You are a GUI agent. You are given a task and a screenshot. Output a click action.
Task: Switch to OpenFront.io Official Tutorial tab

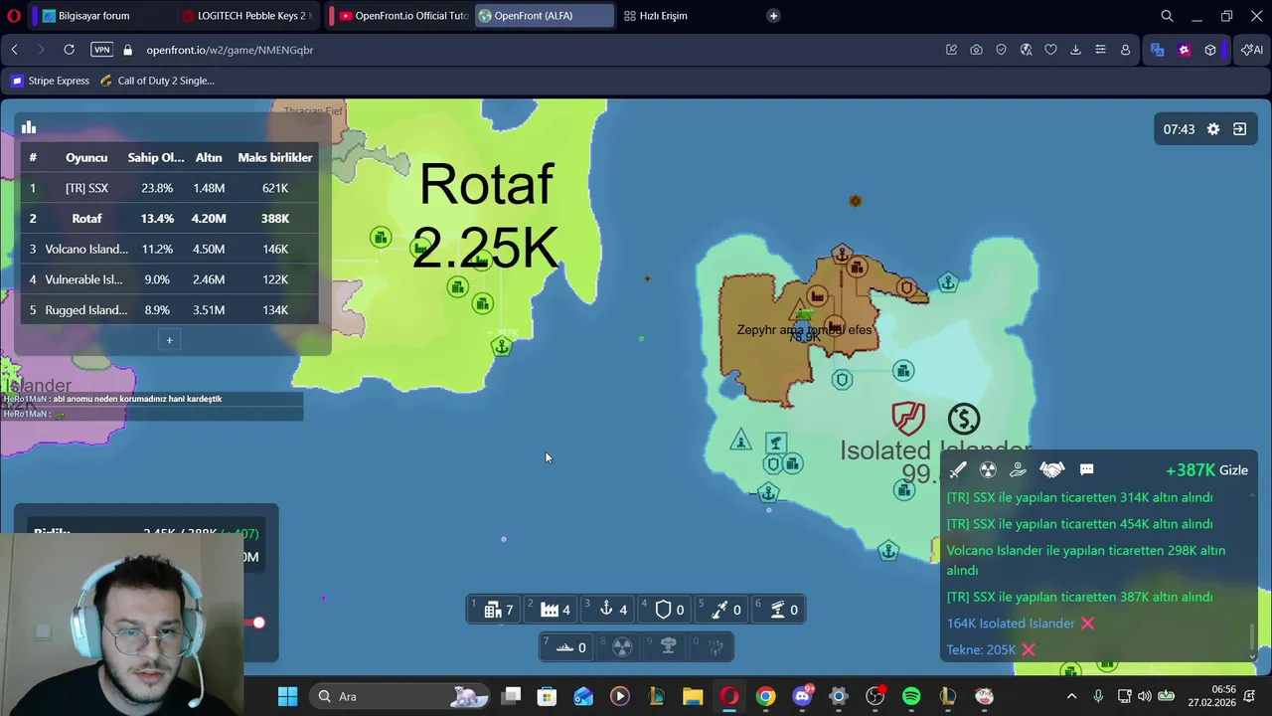401,16
